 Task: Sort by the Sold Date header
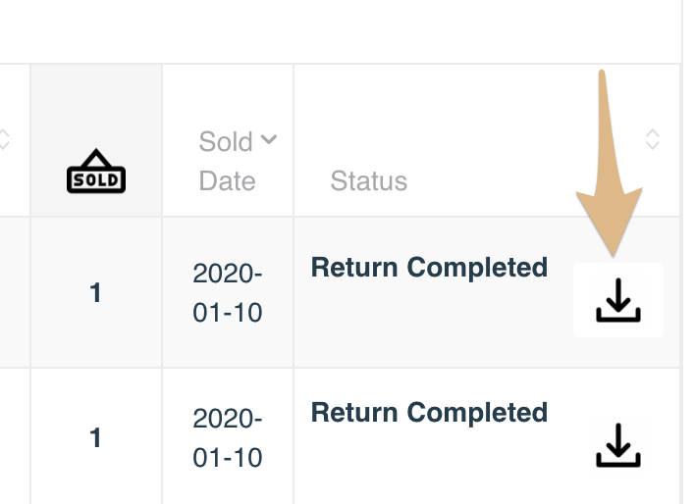tap(228, 161)
